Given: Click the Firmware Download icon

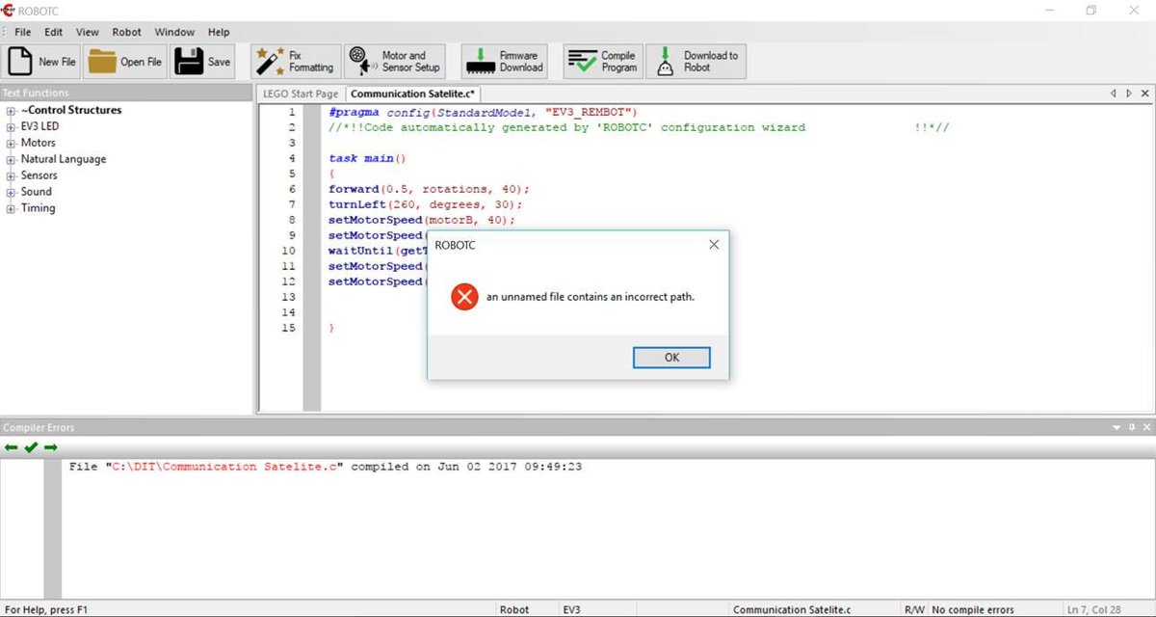Looking at the screenshot, I should [x=479, y=63].
